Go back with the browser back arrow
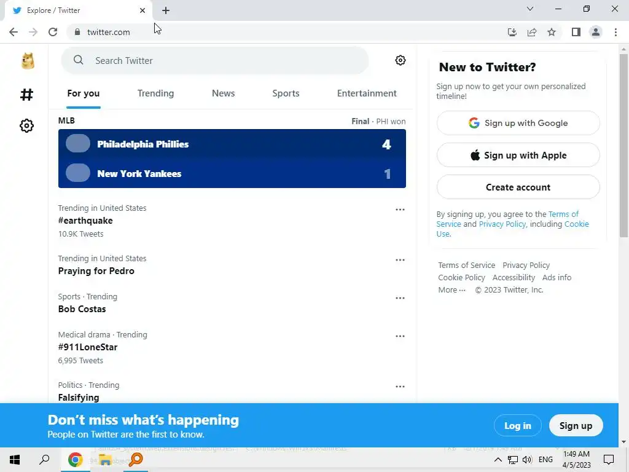Screen dimensions: 629x472 (14, 32)
